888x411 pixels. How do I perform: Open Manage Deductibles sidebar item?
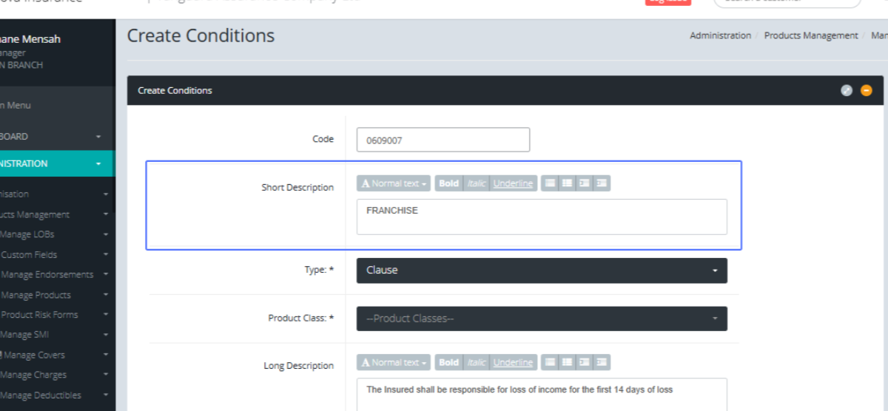(x=41, y=395)
